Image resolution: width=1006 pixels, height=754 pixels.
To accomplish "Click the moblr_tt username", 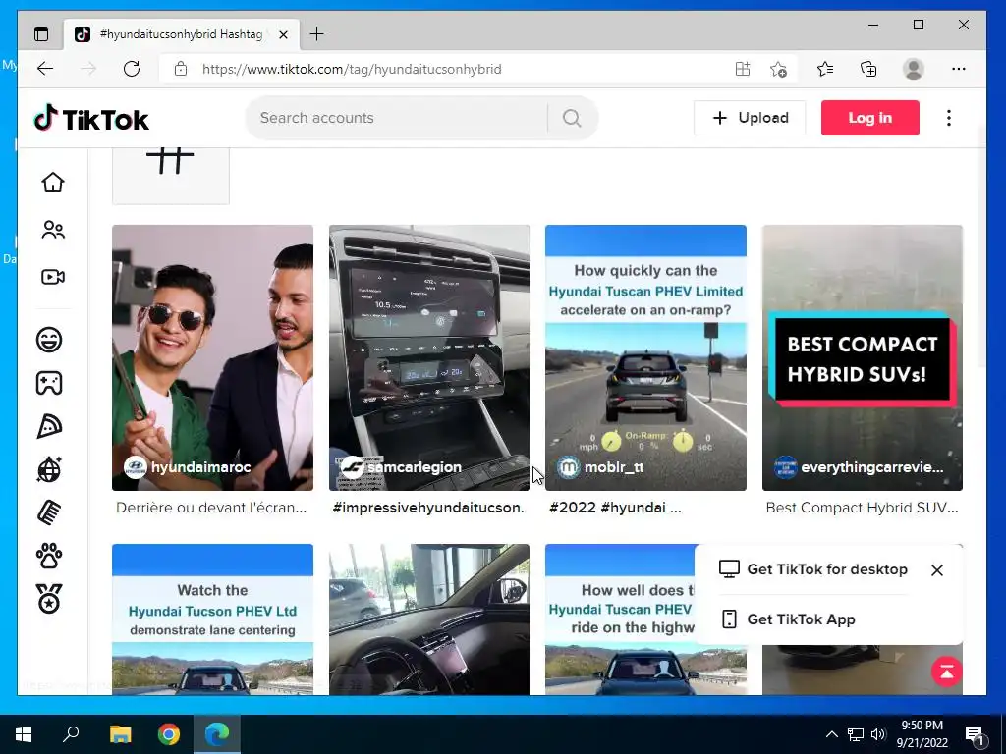I will [x=614, y=467].
